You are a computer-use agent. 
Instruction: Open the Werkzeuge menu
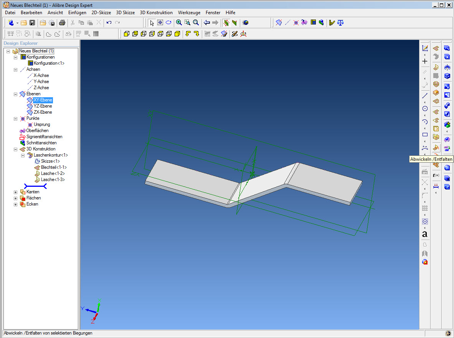click(189, 13)
